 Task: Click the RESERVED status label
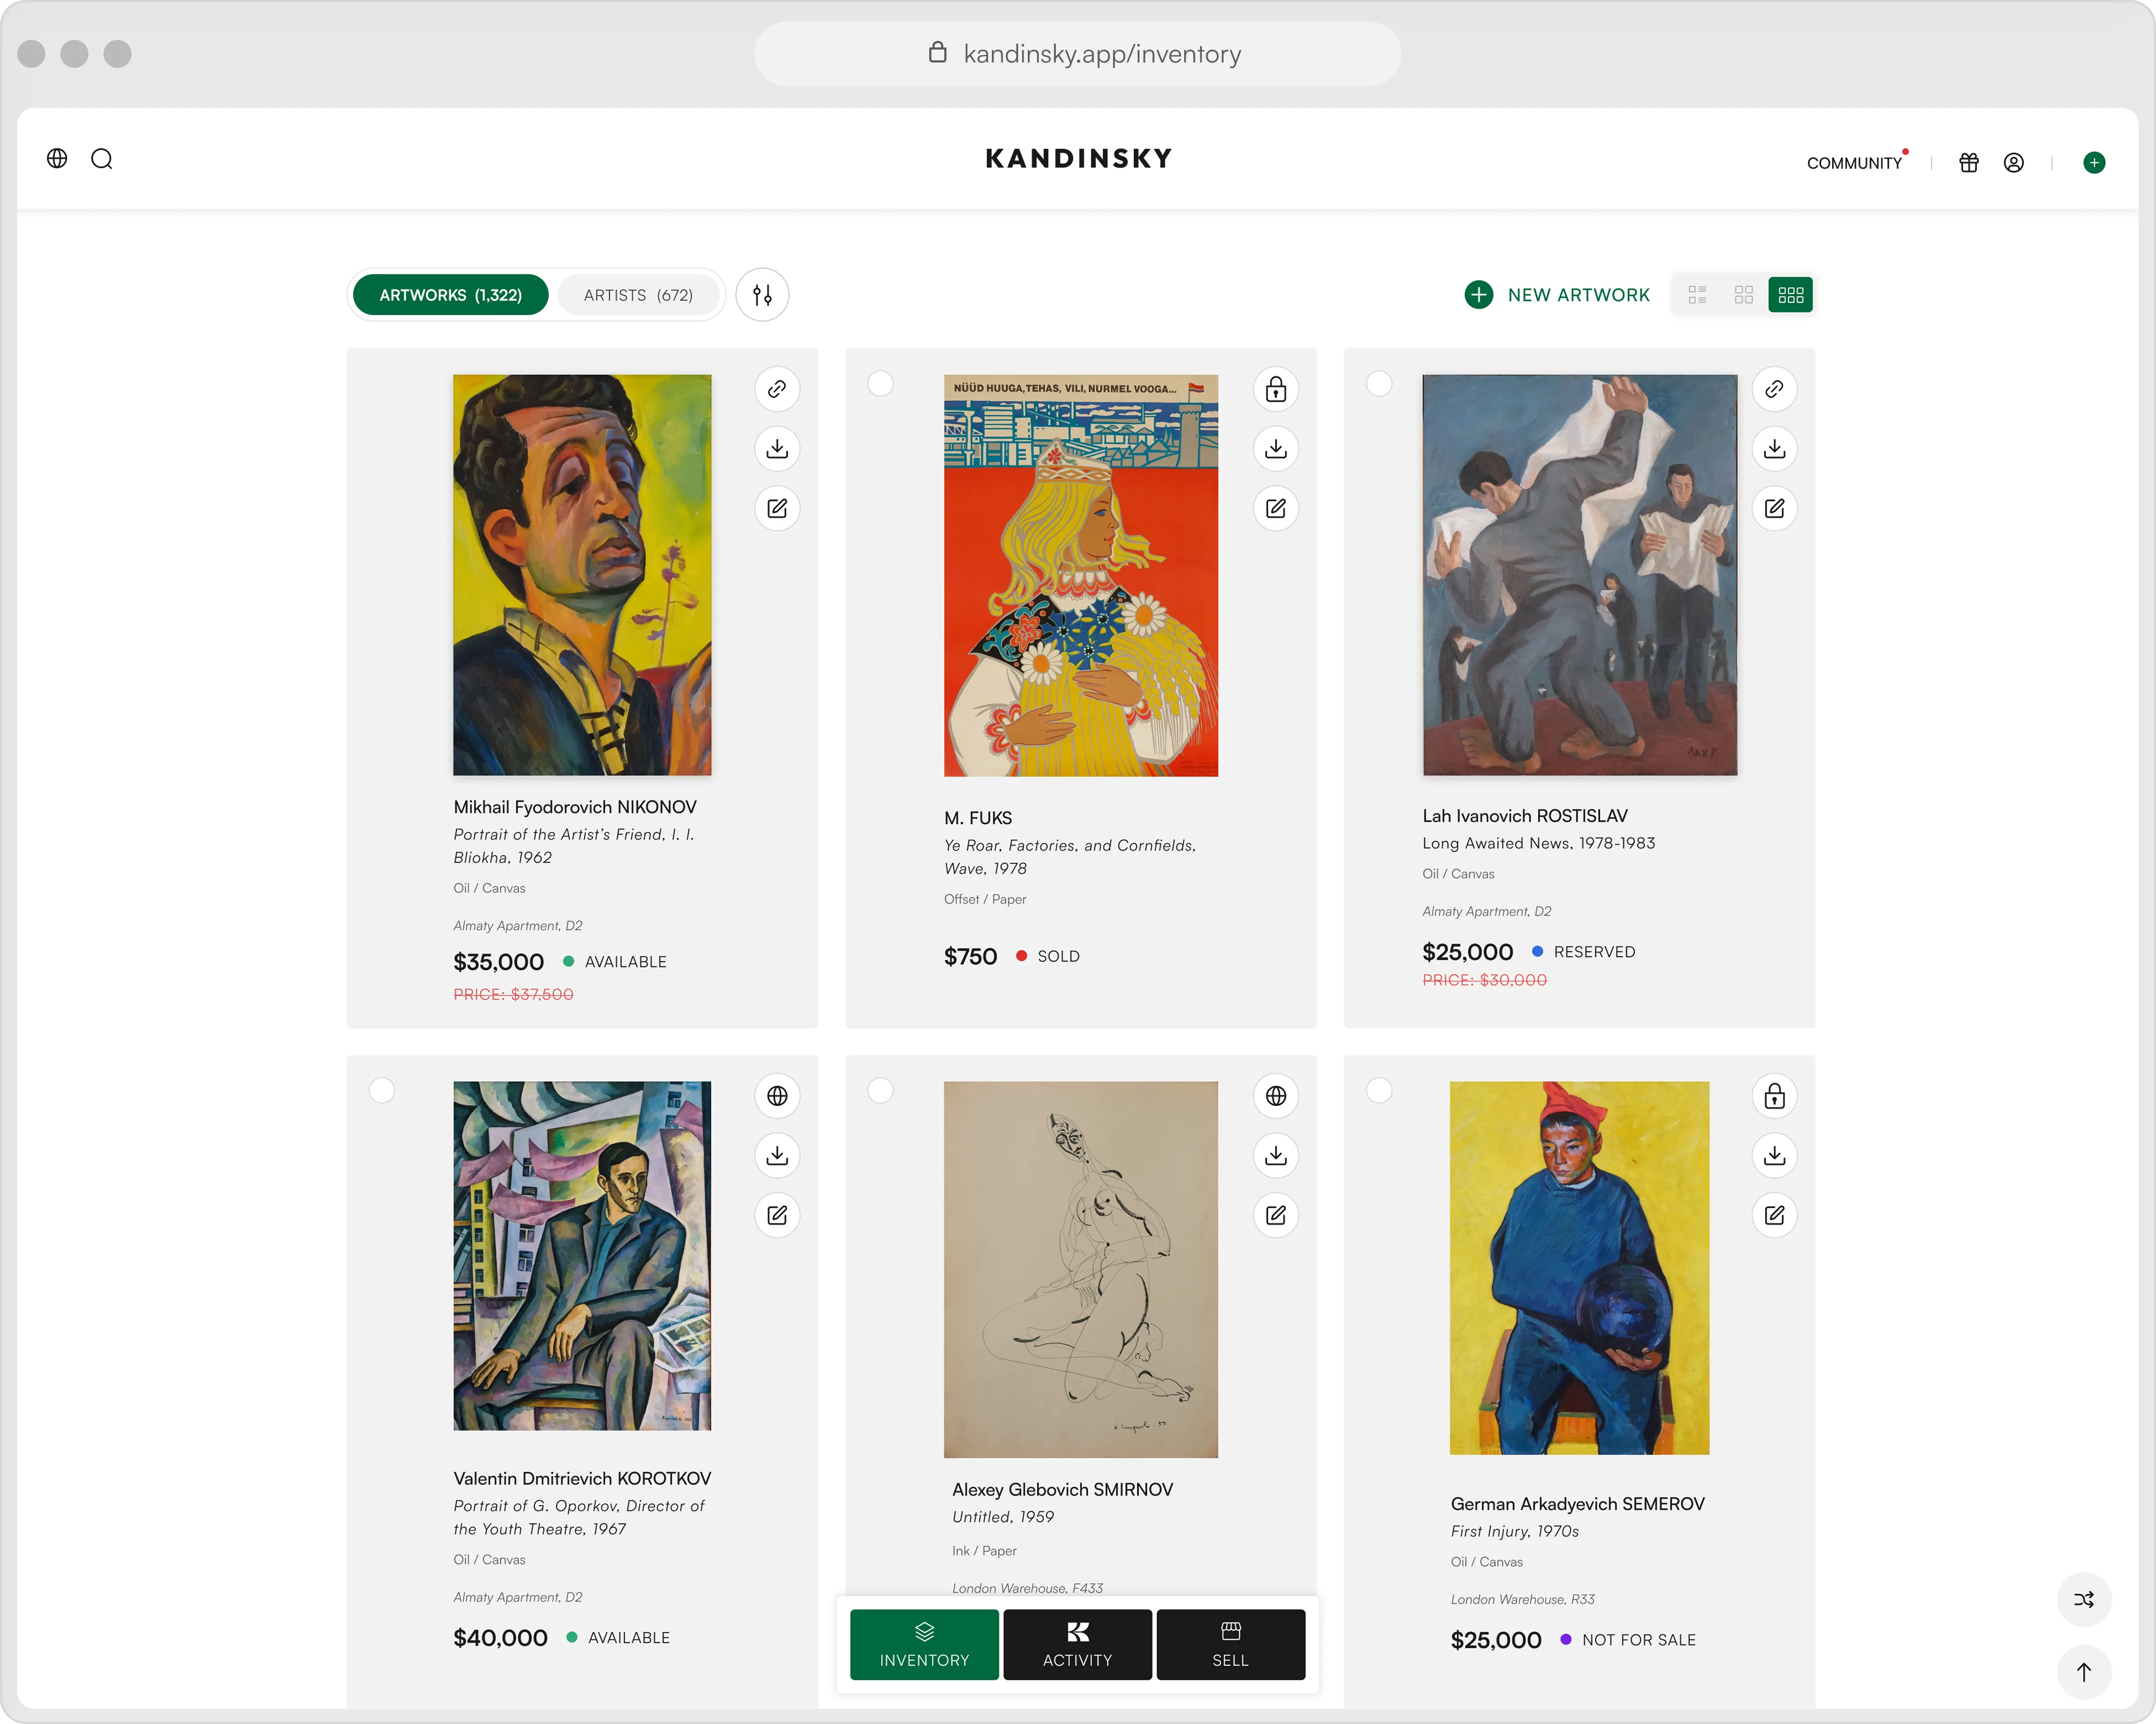(1594, 951)
